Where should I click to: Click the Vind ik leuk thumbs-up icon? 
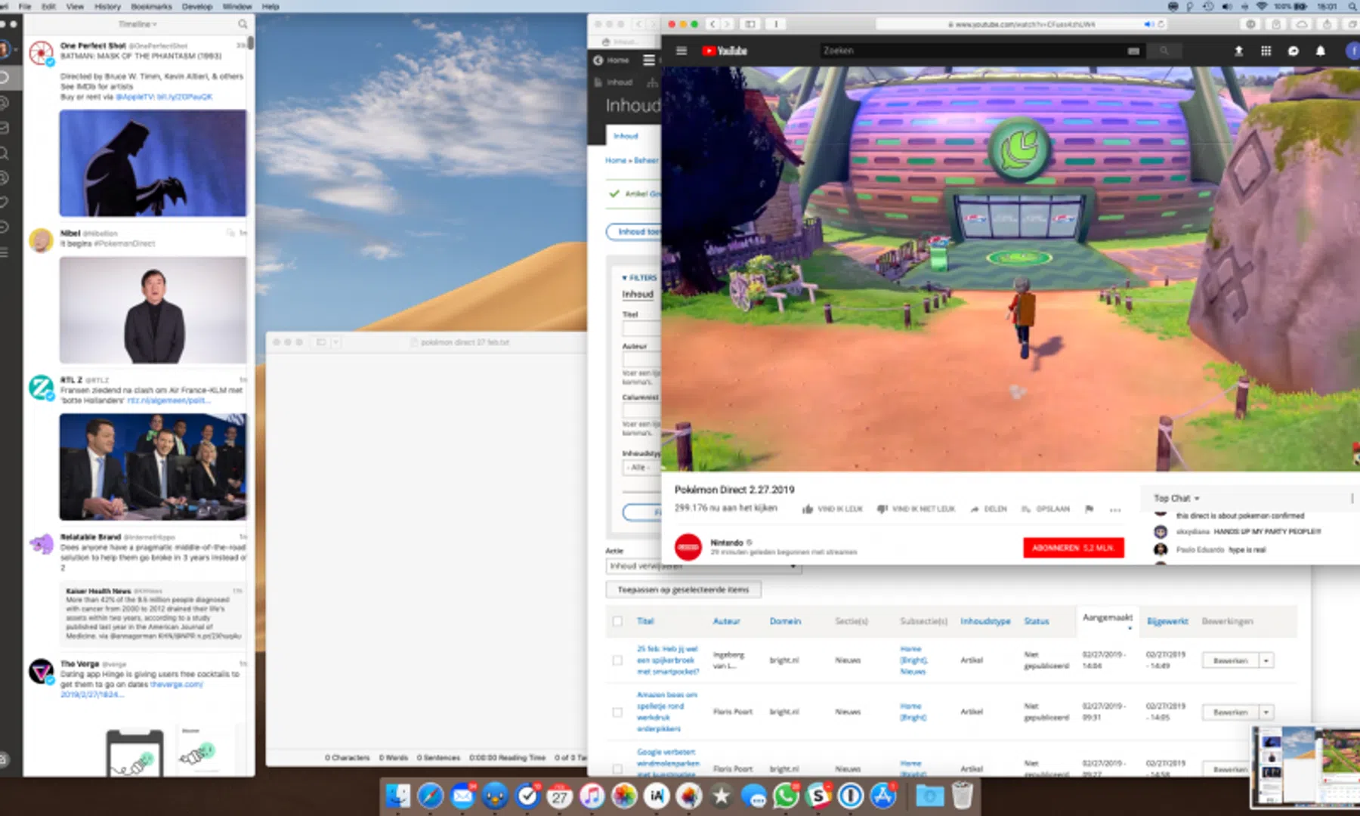tap(808, 508)
